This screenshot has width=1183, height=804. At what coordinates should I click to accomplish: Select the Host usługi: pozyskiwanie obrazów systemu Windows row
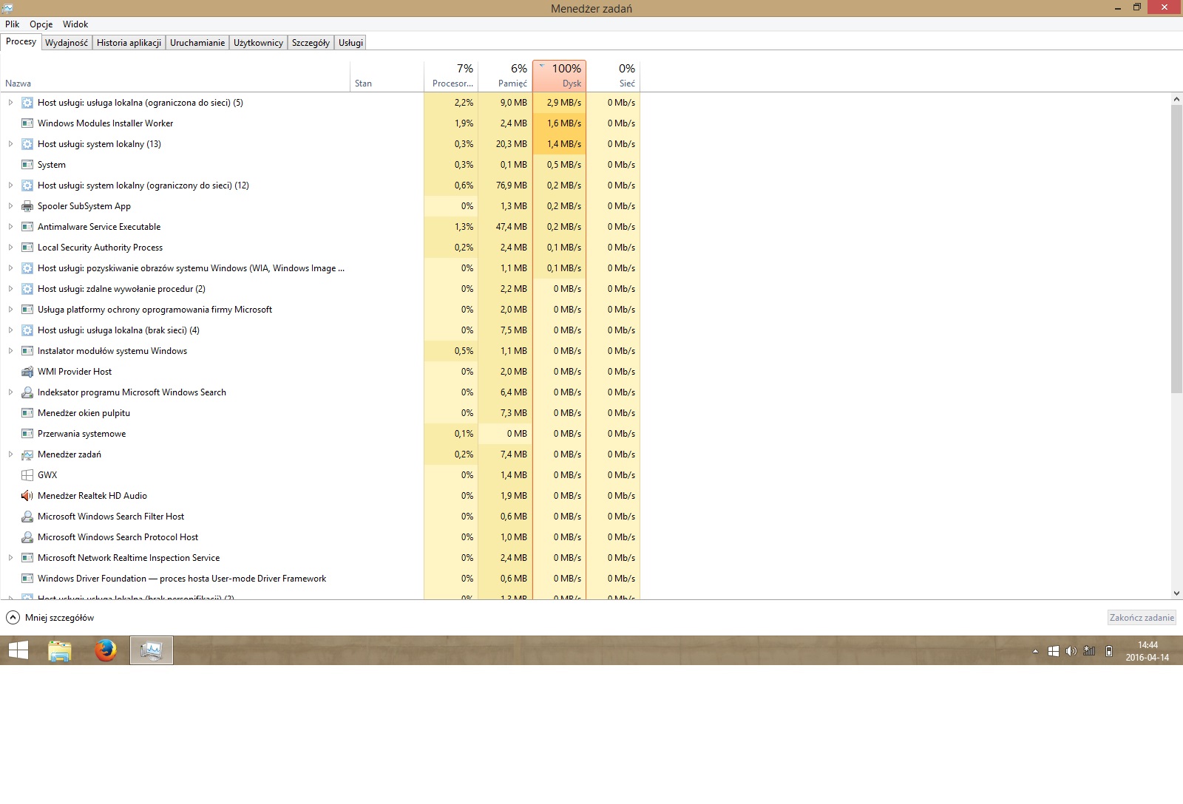coord(320,268)
